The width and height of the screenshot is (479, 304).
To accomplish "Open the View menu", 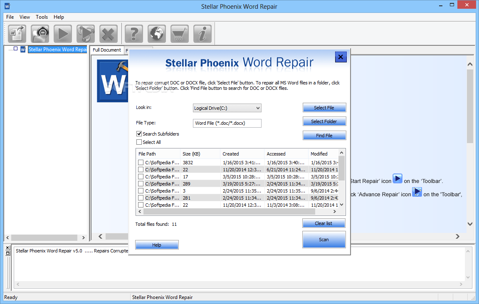I will tap(25, 17).
